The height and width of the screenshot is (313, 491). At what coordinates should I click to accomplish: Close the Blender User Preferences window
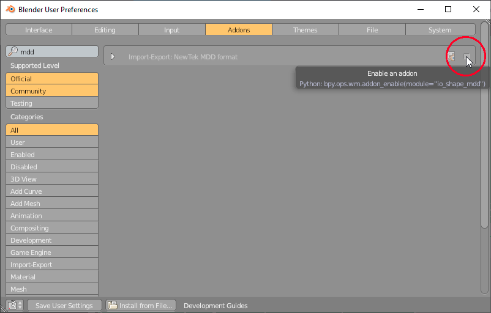(476, 9)
